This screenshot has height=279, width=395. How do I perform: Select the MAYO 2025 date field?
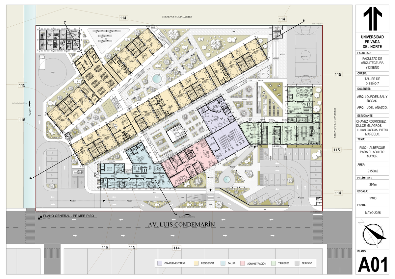(x=372, y=213)
